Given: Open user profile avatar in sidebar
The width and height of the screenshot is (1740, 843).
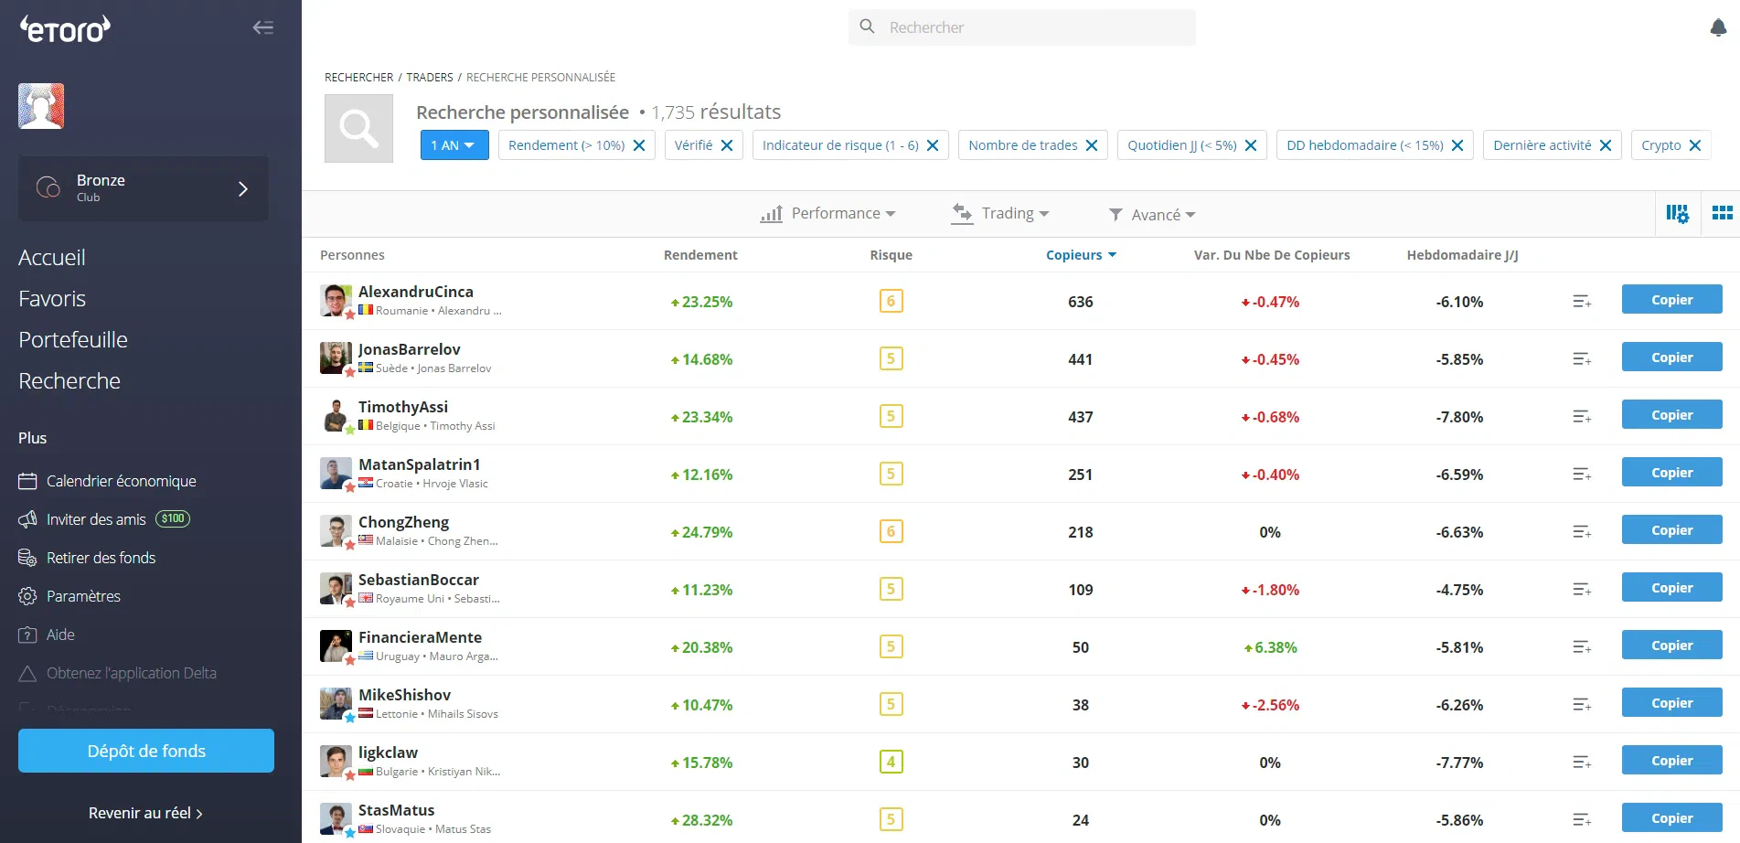Looking at the screenshot, I should 41,106.
